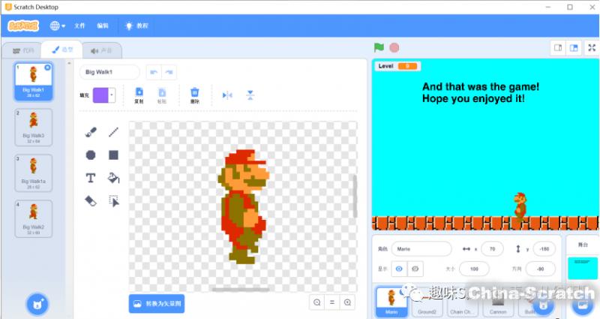Open the add costume menu
Screen dimensions: 600x319
(35, 303)
